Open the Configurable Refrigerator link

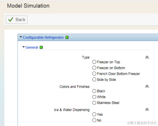click(43, 38)
